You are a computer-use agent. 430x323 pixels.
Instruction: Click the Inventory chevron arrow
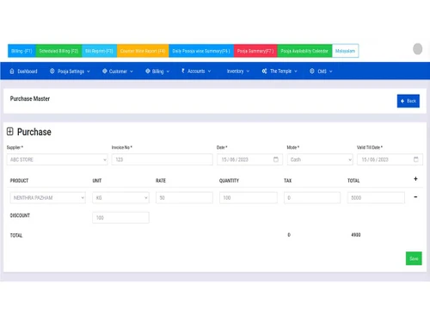click(x=248, y=71)
